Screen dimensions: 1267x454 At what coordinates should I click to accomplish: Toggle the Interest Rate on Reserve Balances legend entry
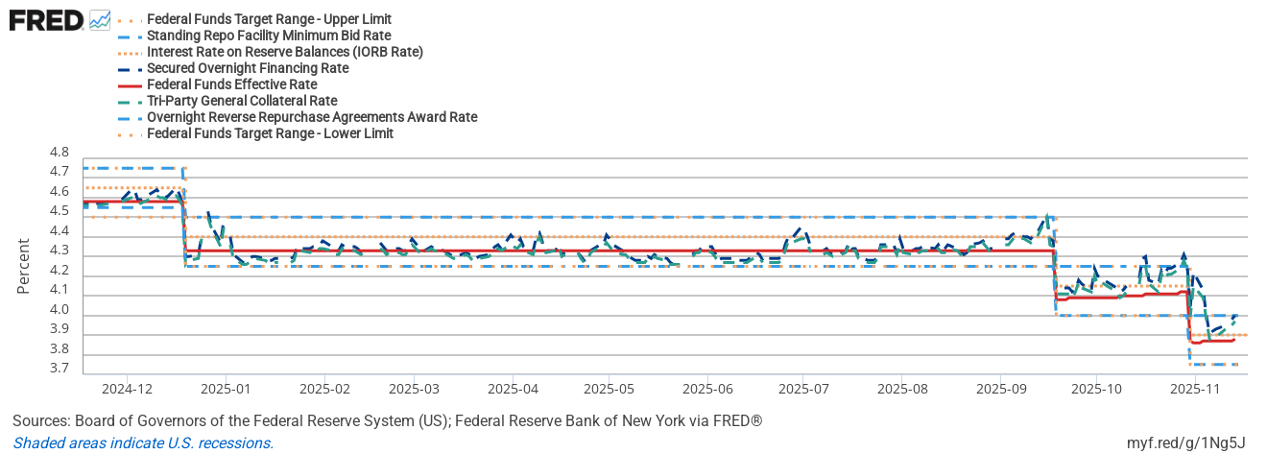(284, 52)
